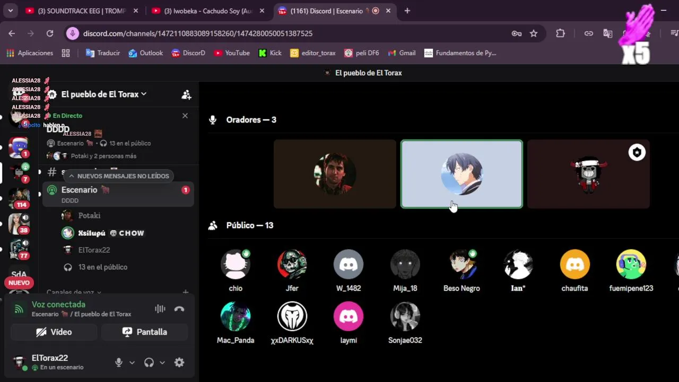Select the Escenario stage channel
Screen dimensions: 679x382
click(118, 194)
